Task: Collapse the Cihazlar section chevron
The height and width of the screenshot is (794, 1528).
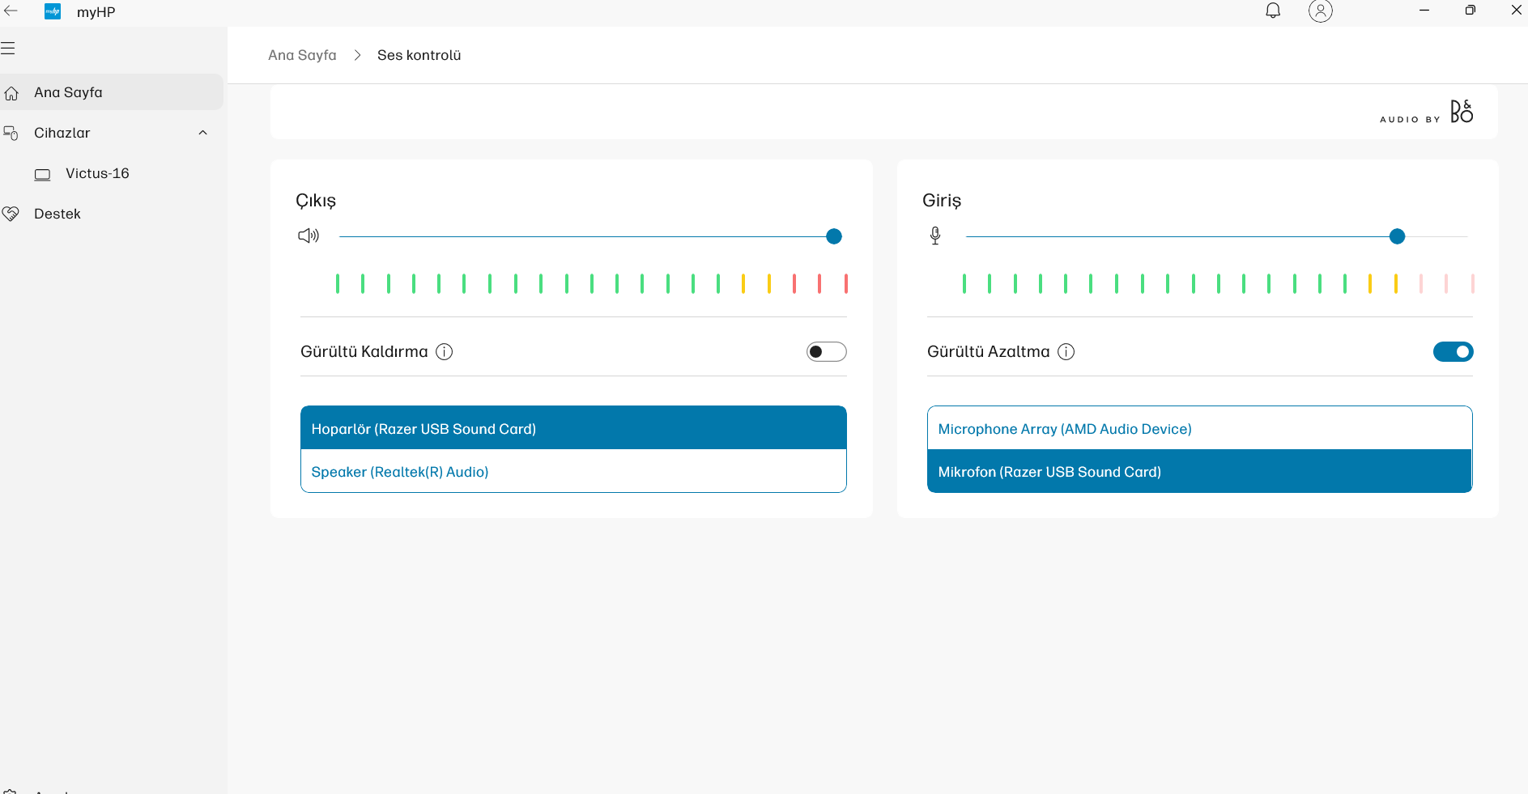Action: (202, 133)
